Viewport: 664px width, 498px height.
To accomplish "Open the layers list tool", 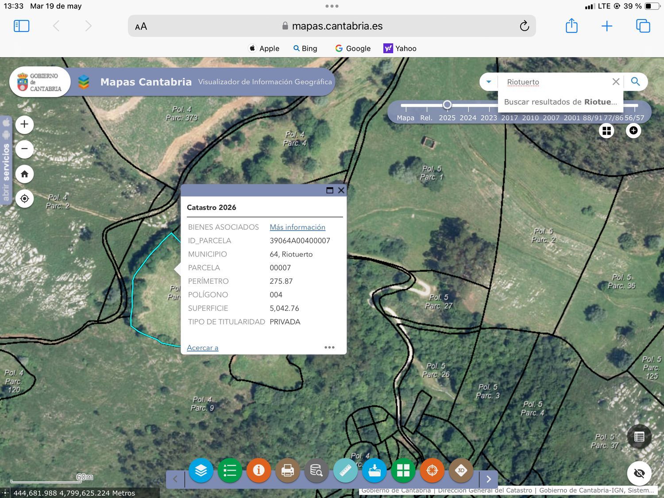I will [x=201, y=470].
